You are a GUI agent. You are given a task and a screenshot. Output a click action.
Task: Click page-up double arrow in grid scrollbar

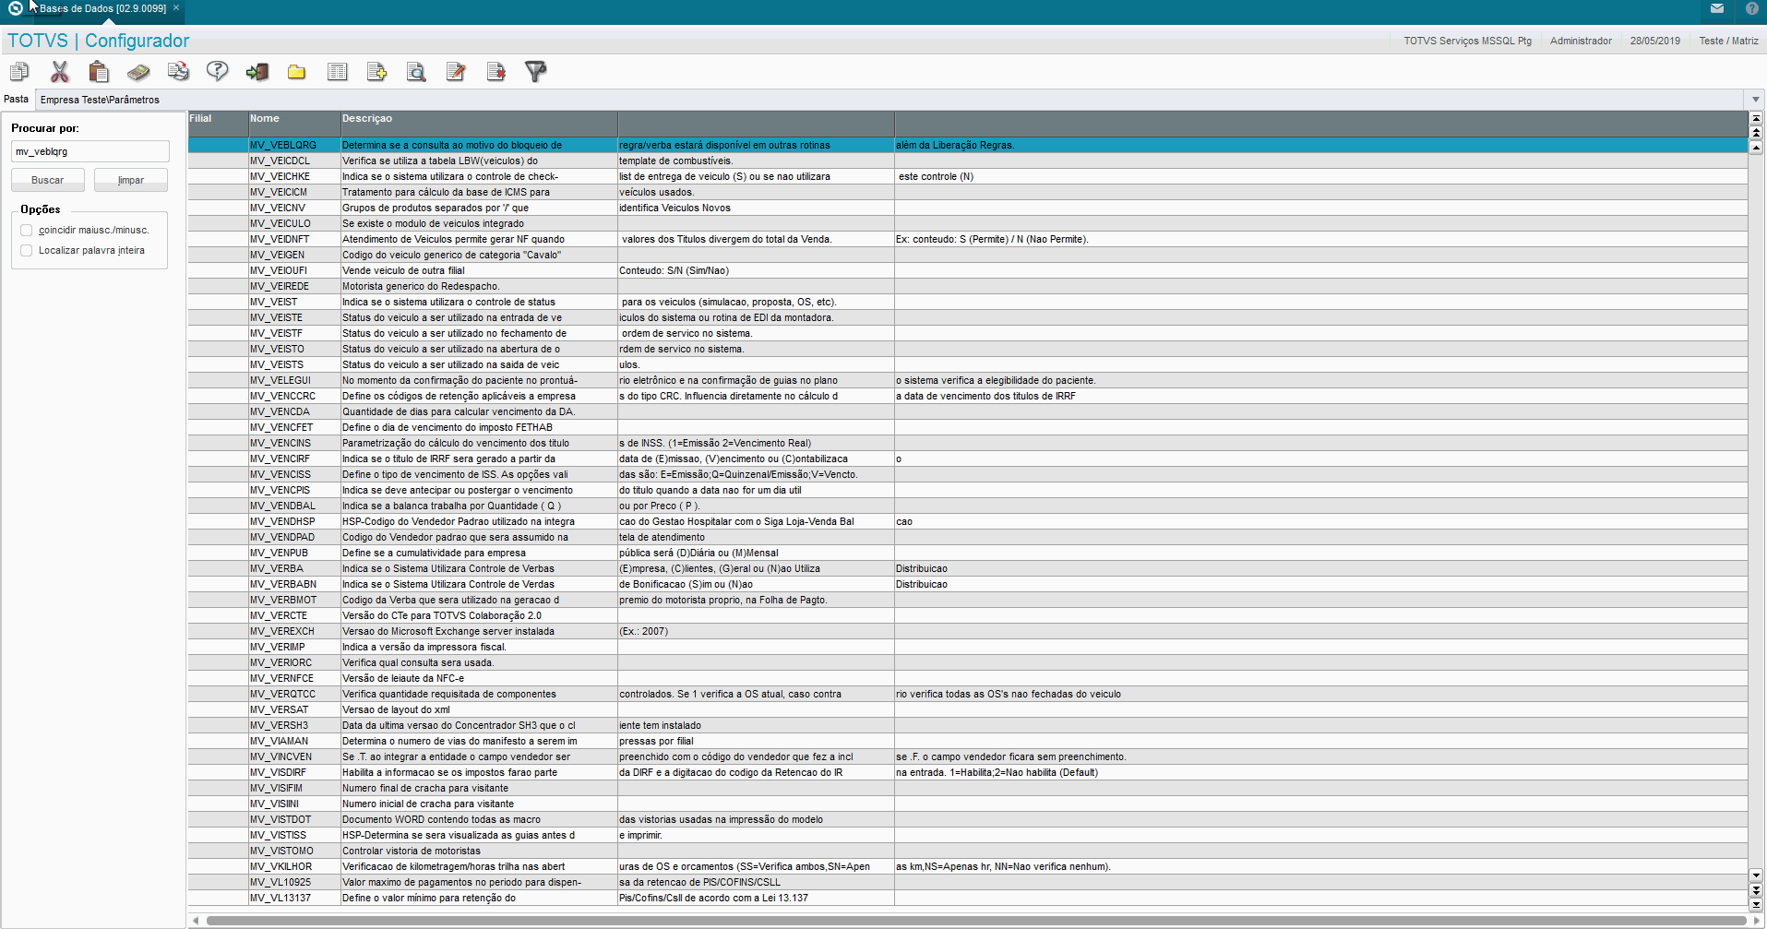(1756, 133)
